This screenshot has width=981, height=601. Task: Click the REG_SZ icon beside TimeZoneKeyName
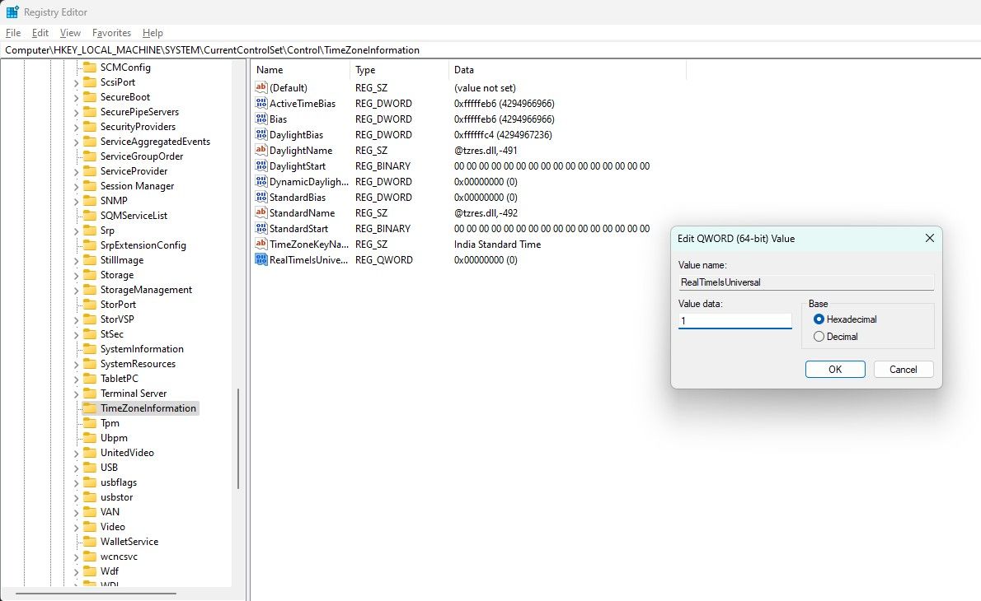coord(261,244)
